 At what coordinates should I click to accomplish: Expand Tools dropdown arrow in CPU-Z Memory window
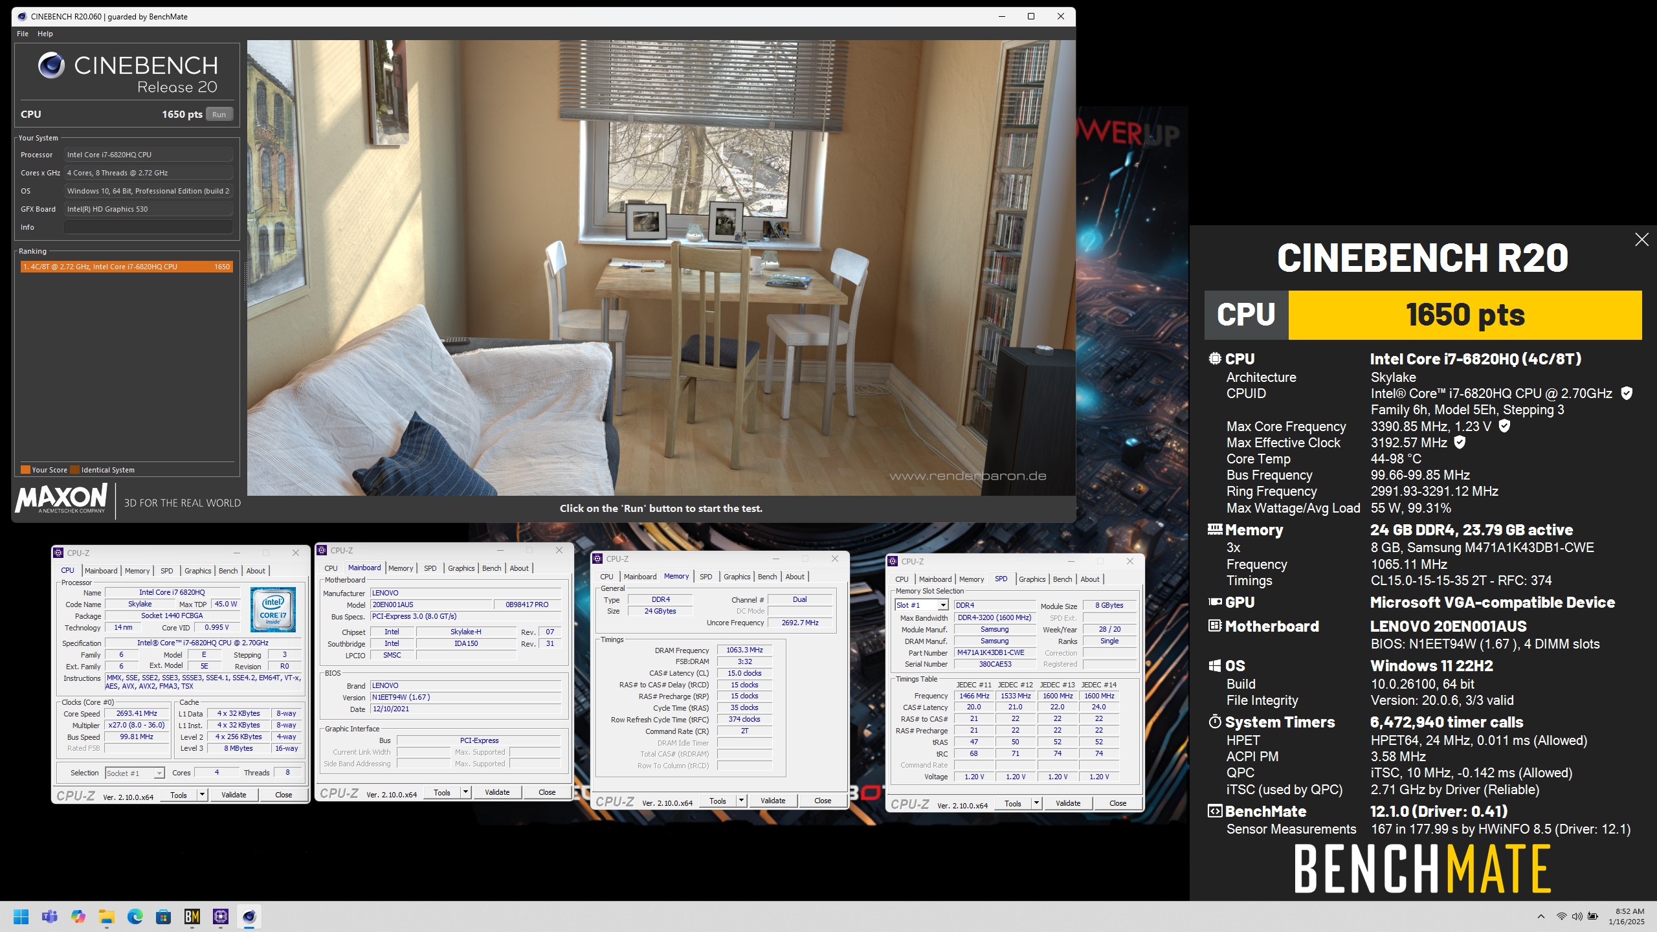(741, 801)
